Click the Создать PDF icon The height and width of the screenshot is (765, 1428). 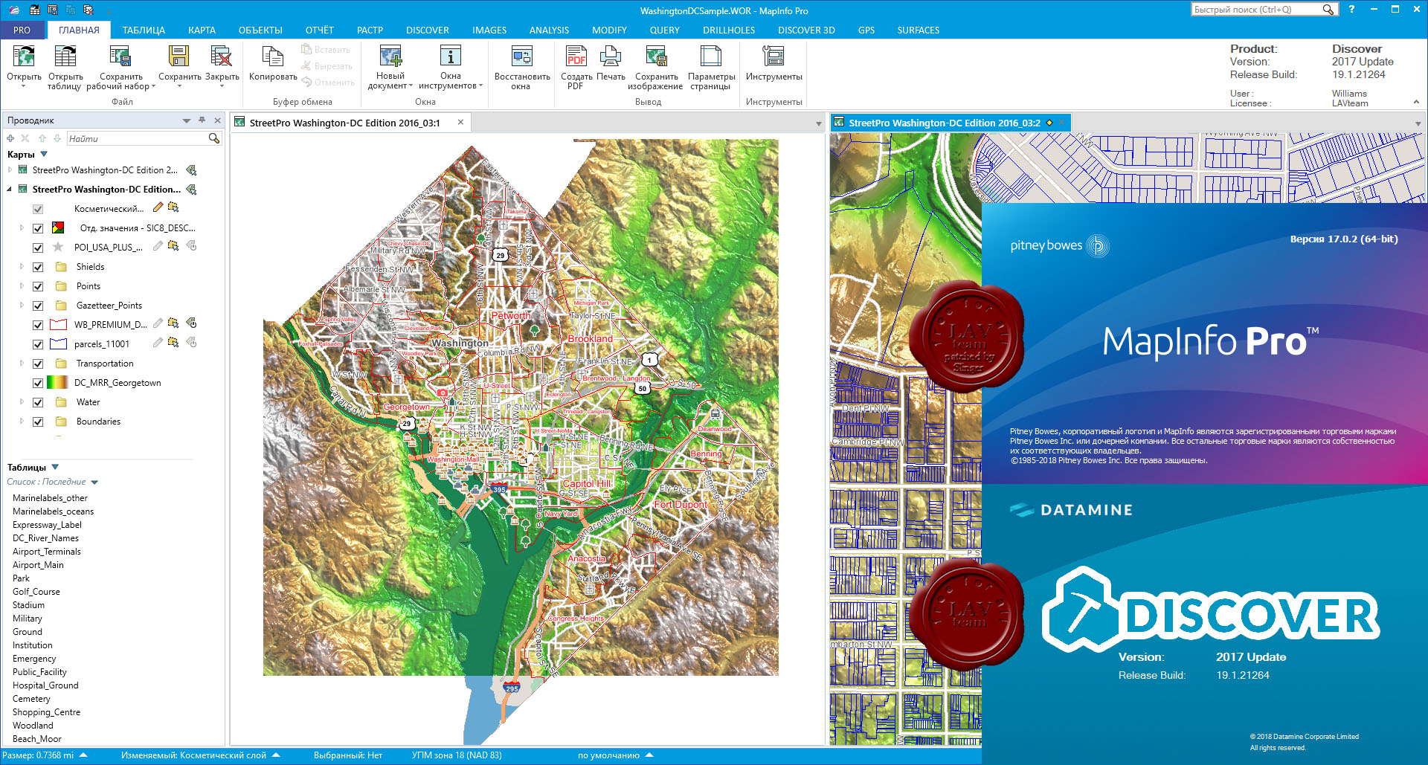(576, 56)
